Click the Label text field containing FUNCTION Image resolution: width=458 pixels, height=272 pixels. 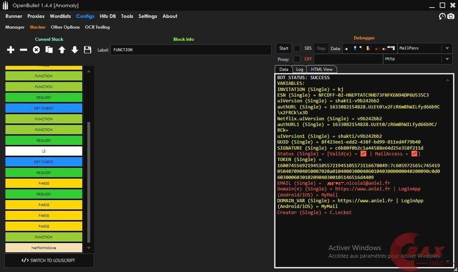coord(190,50)
